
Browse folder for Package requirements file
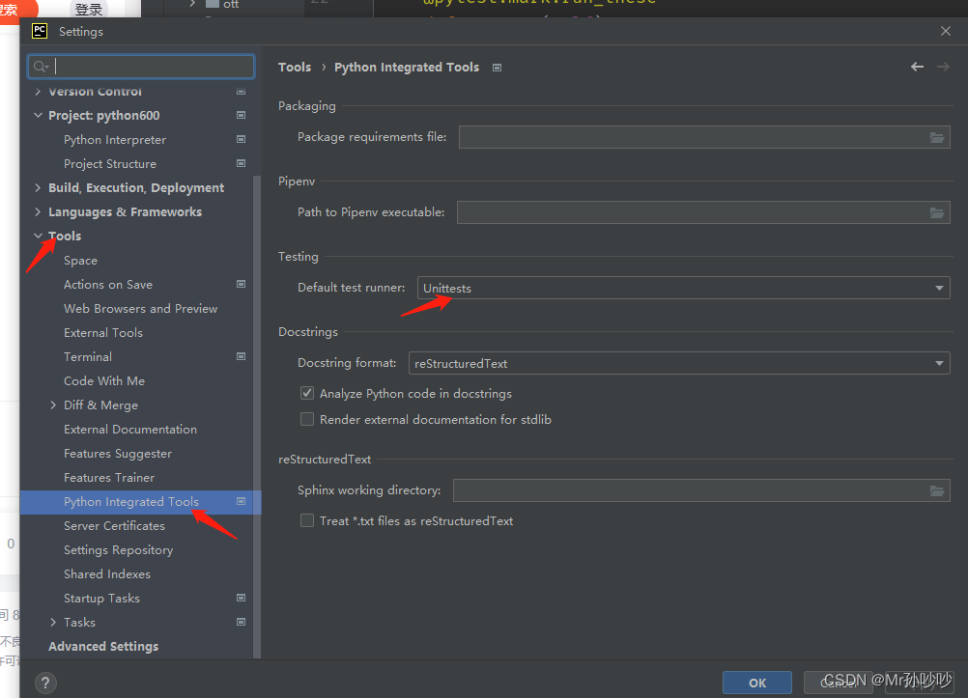pos(937,138)
